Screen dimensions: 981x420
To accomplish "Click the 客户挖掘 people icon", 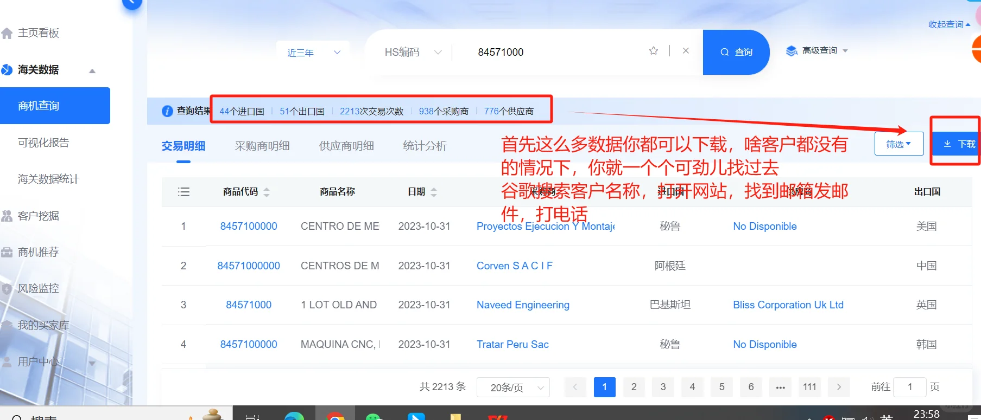I will [7, 216].
